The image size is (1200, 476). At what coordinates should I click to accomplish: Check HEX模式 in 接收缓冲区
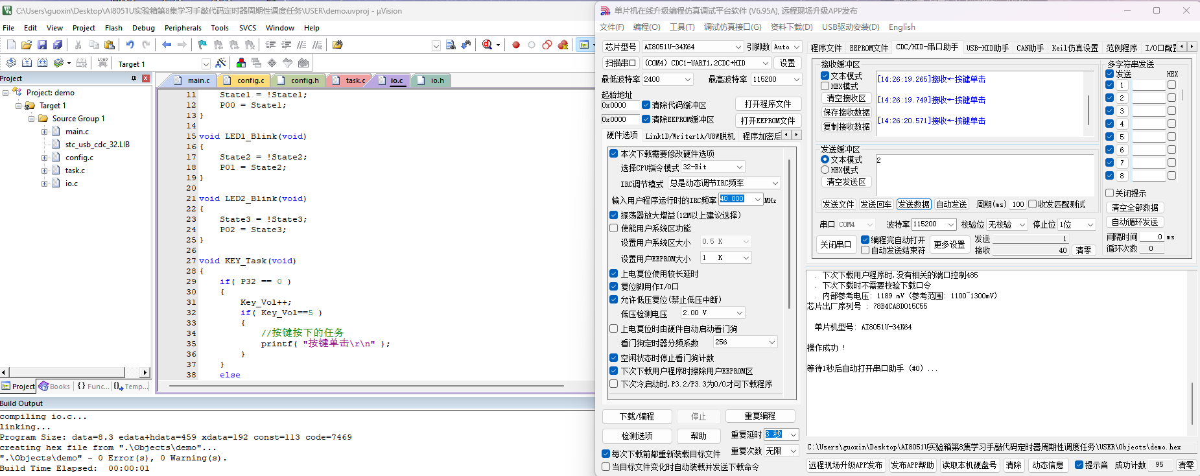[x=825, y=86]
